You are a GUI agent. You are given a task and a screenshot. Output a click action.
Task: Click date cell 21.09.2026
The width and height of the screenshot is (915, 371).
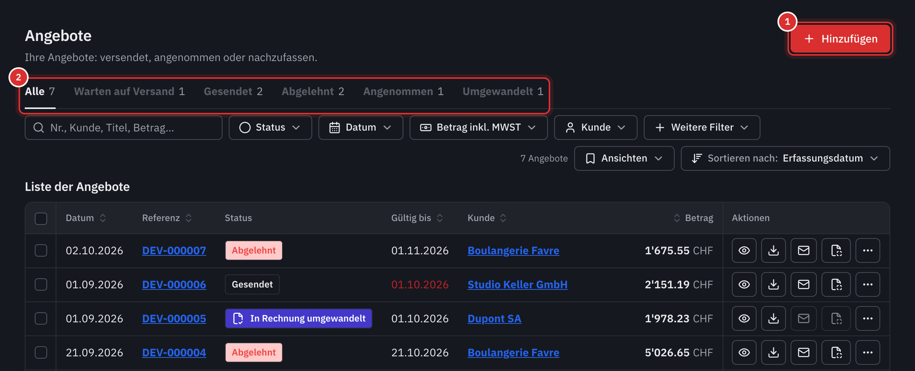click(94, 352)
